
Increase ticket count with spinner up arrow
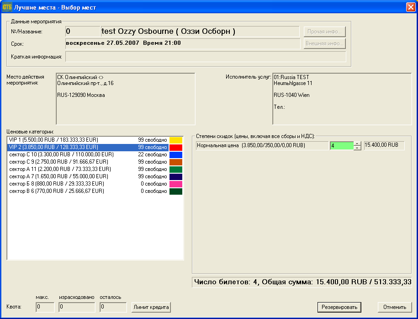tap(357, 144)
